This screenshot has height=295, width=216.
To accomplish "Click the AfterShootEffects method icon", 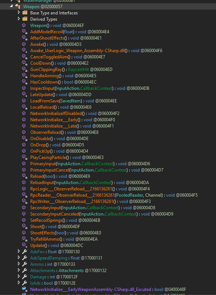I will 25,38.
